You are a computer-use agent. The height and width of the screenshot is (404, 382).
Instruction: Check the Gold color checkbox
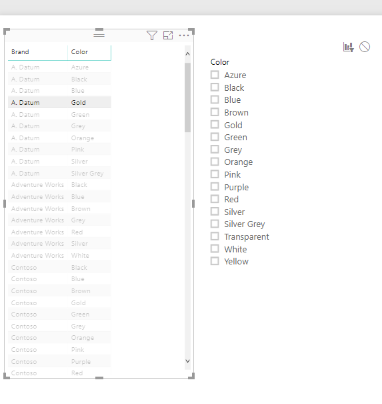[215, 124]
